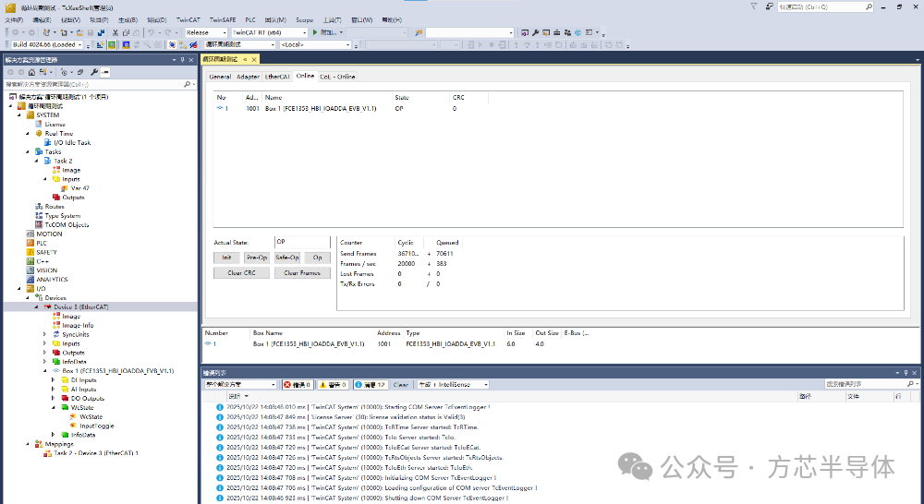Close the document tab with its X
Screen dimensions: 924x504
coord(254,59)
